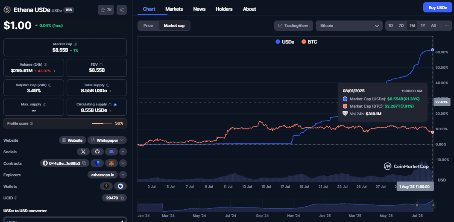Toggle the USDe series in chart legend
The width and height of the screenshot is (454, 222).
coord(285,42)
